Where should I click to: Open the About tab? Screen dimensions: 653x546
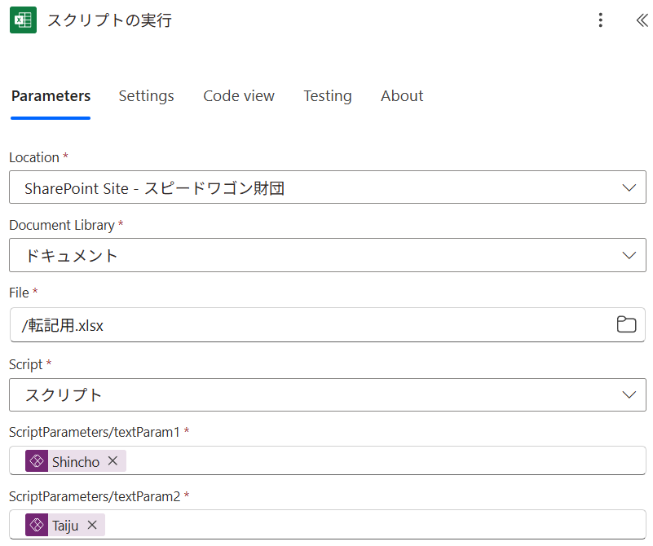pyautogui.click(x=402, y=96)
